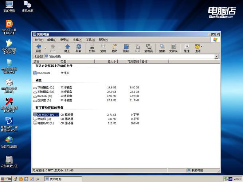Screen dimensions: 243x182
Task: Expand the address bar dropdown
Action: click(x=216, y=56)
